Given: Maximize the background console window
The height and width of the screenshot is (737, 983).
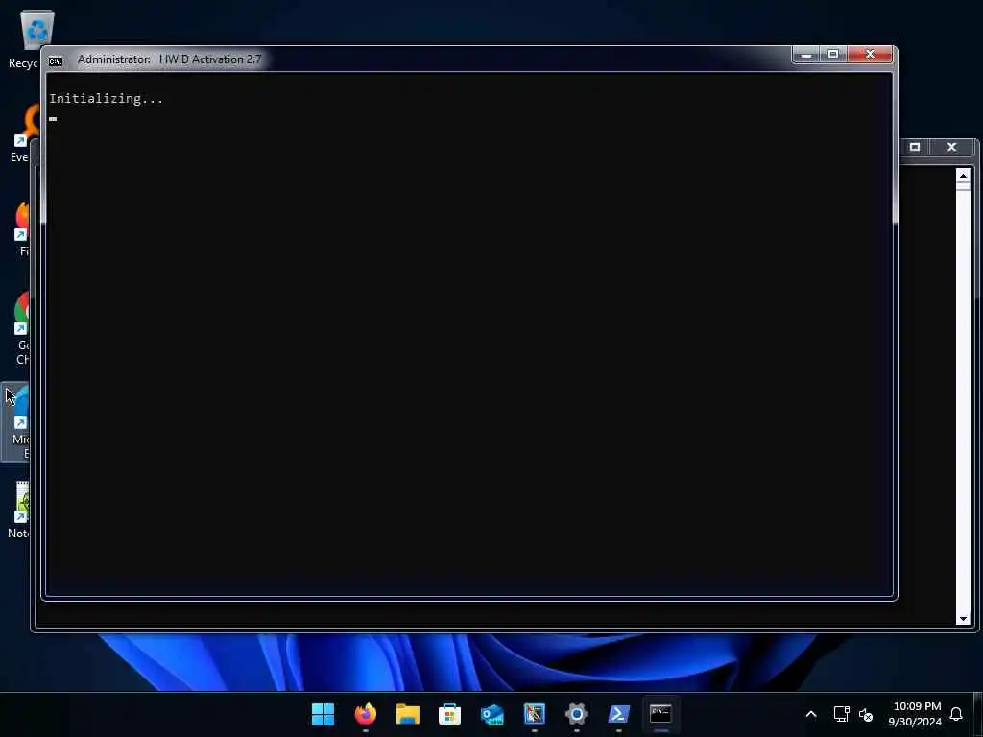Looking at the screenshot, I should coord(915,147).
